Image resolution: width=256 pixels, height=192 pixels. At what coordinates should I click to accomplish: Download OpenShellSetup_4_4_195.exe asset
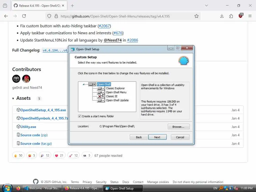tap(43, 110)
